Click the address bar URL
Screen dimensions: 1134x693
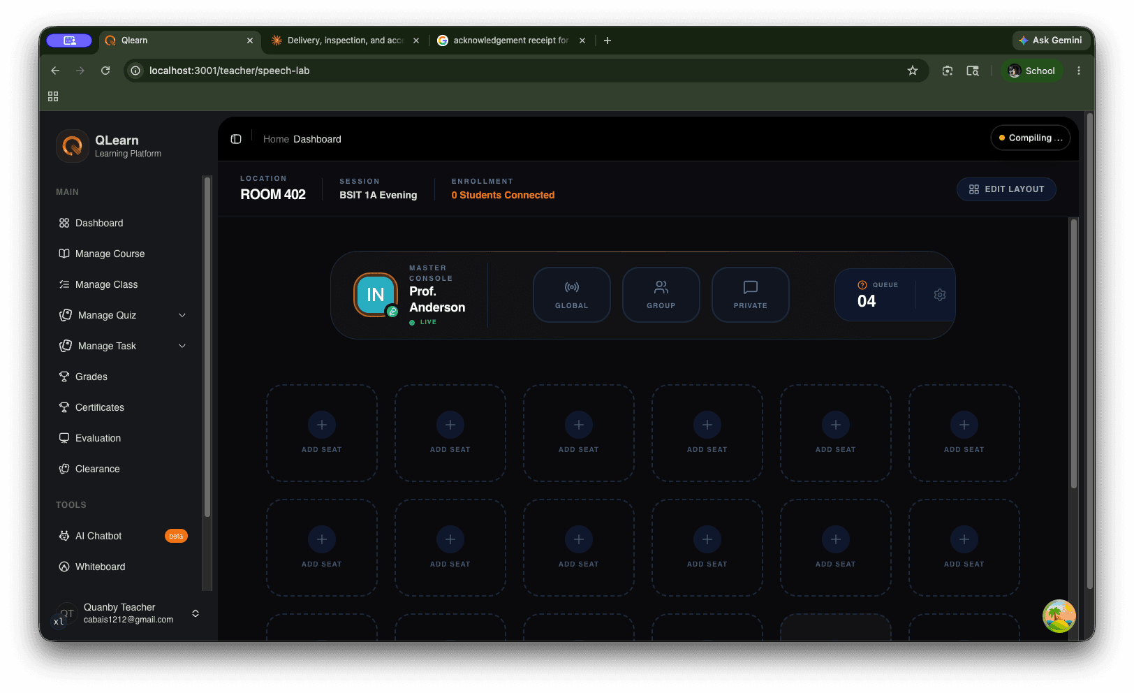[229, 71]
